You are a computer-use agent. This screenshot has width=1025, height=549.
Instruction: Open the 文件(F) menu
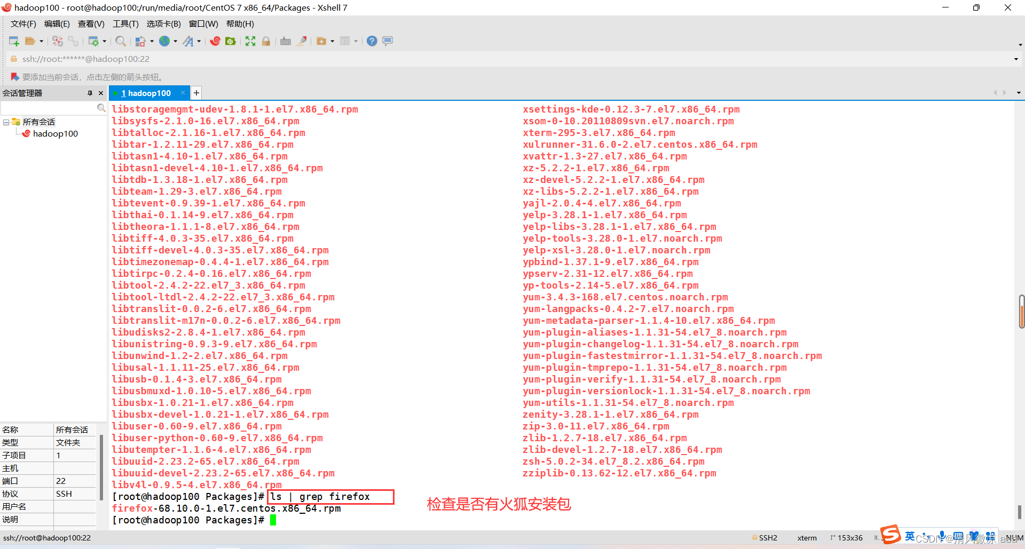pyautogui.click(x=23, y=24)
